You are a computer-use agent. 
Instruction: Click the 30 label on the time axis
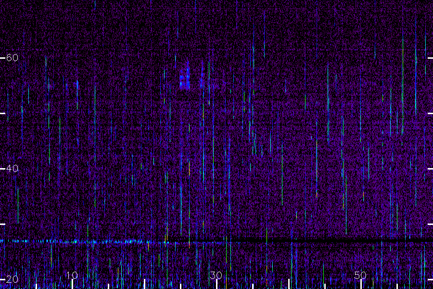coord(216,275)
